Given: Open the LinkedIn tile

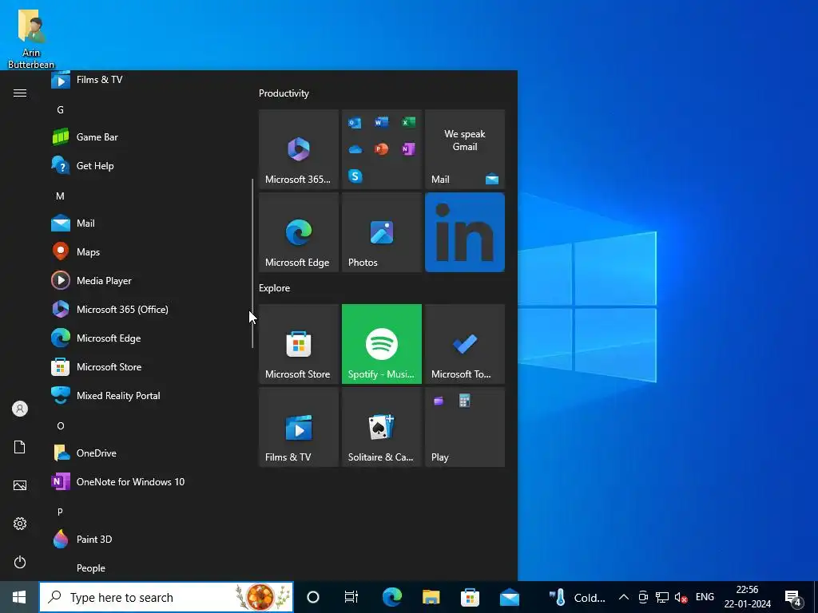Looking at the screenshot, I should point(465,232).
